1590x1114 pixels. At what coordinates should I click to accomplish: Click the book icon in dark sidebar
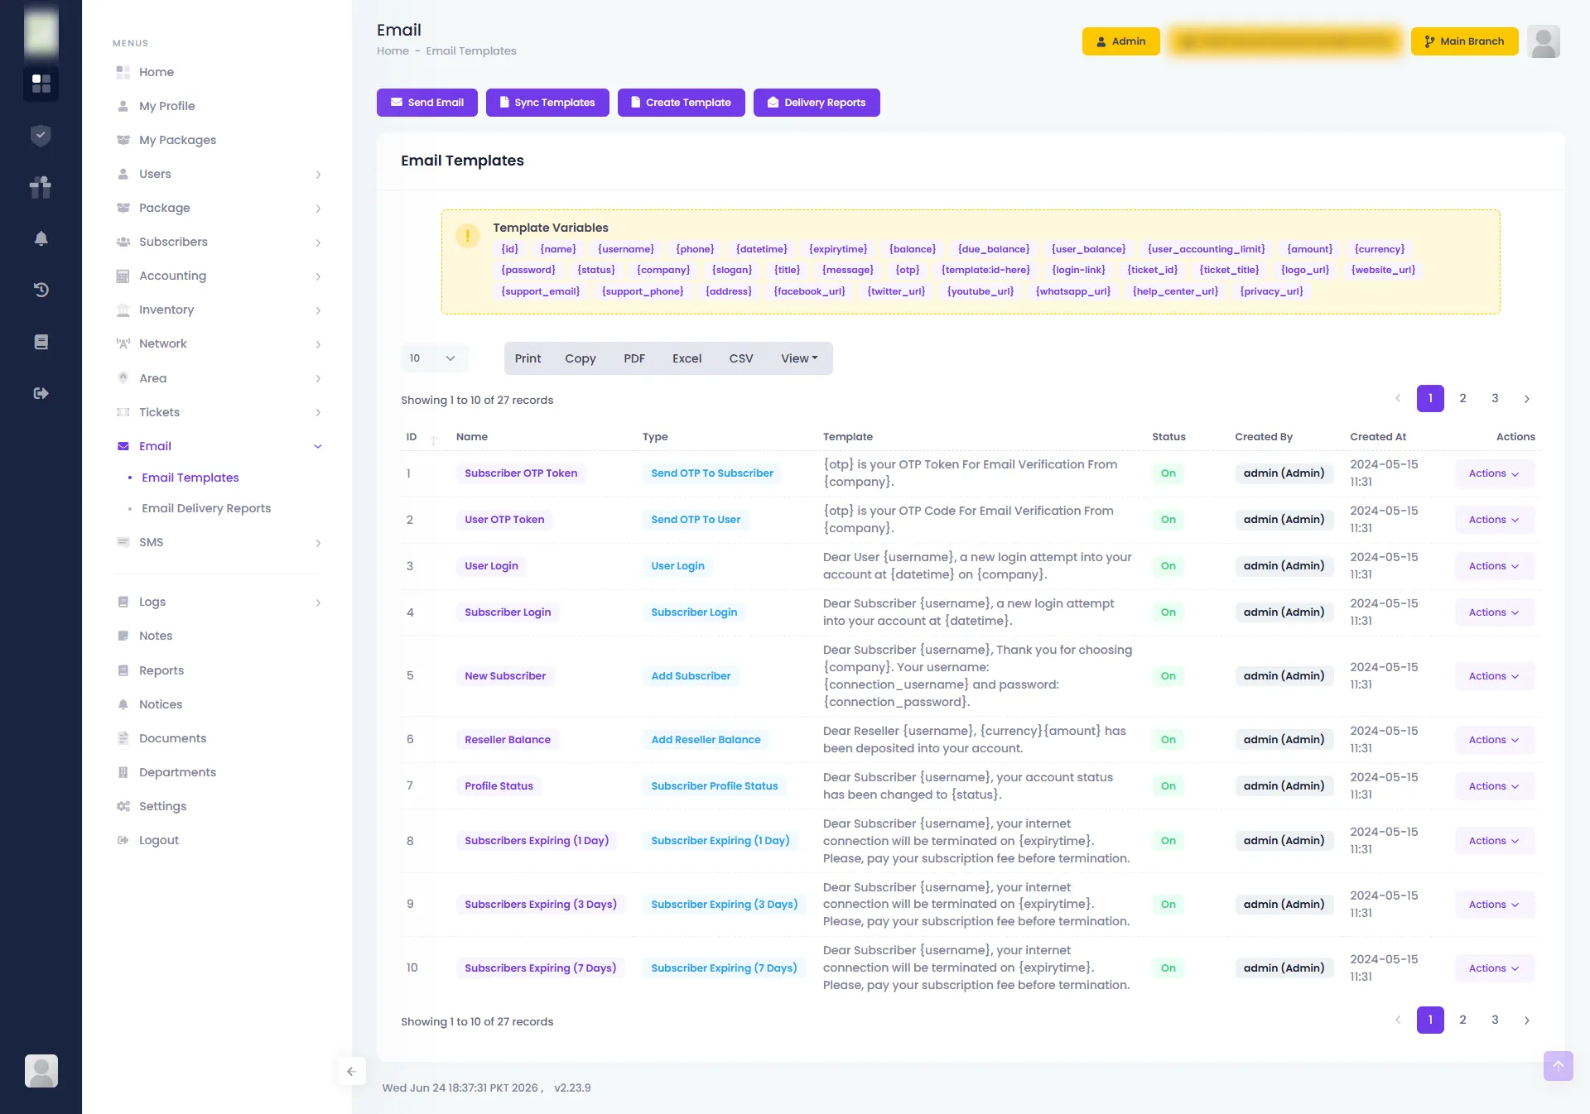click(41, 342)
